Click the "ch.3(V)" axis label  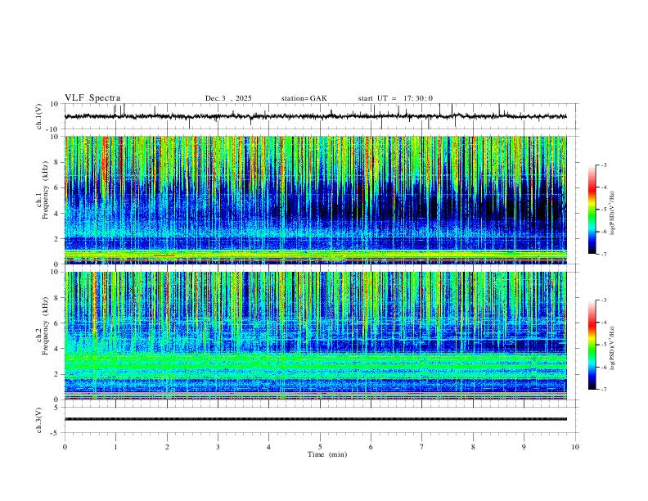[39, 420]
